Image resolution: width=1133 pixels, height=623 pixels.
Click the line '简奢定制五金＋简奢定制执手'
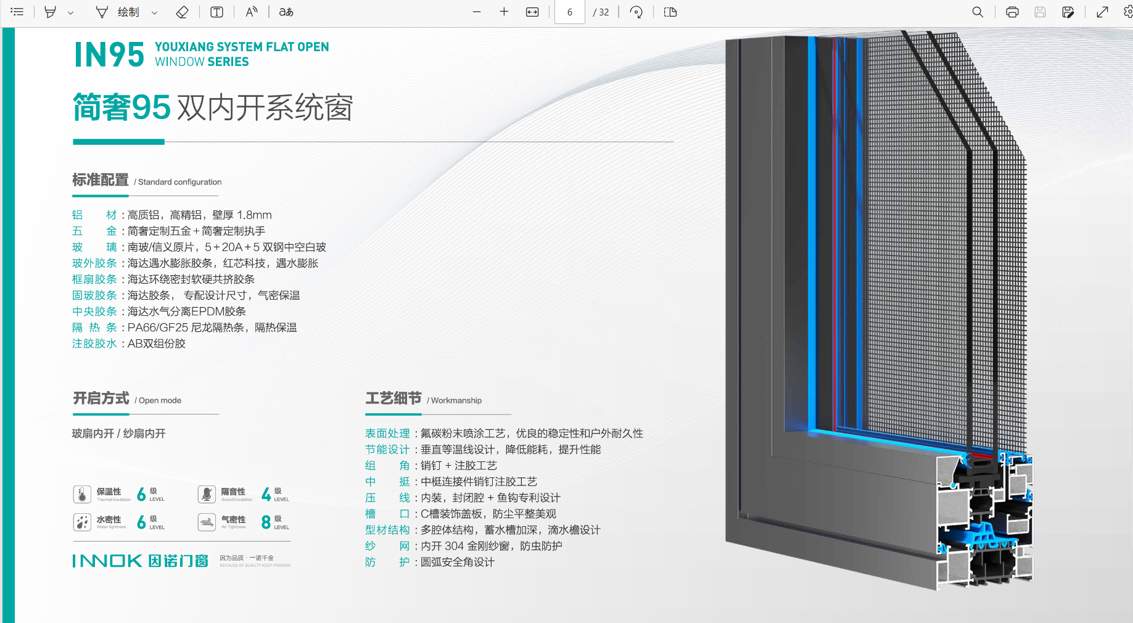(196, 231)
